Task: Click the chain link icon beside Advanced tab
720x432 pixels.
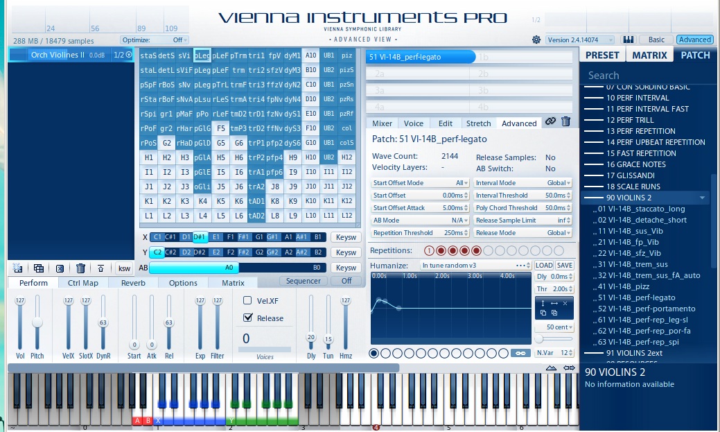Action: click(550, 121)
